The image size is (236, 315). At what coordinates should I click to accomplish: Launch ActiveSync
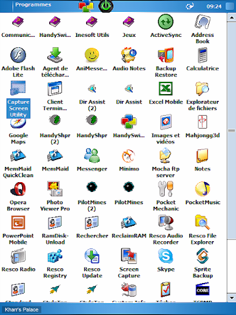(x=165, y=22)
